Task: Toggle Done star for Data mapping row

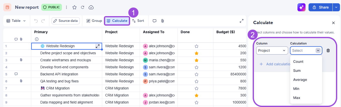Action: [x=197, y=102]
